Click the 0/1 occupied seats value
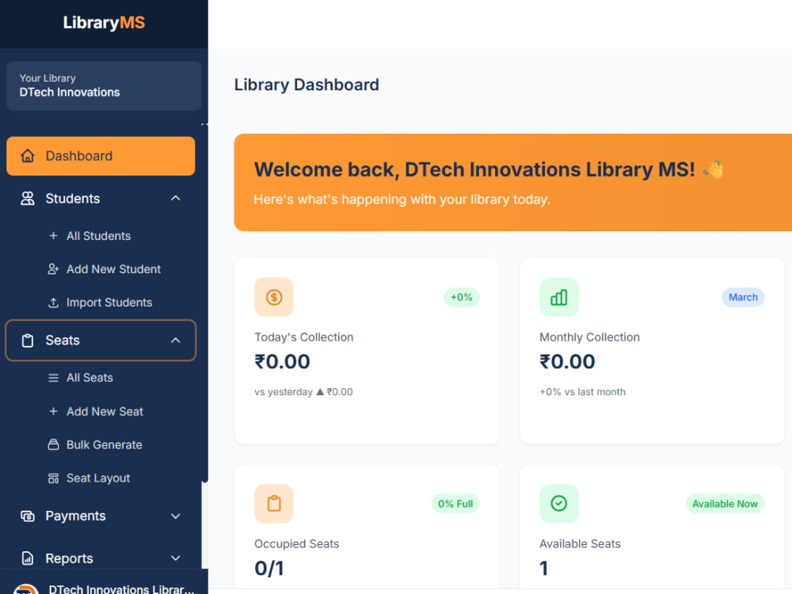The height and width of the screenshot is (594, 792). tap(269, 569)
